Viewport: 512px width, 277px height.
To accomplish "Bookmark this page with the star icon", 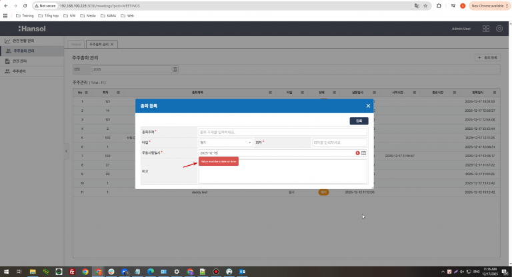I will point(425,6).
